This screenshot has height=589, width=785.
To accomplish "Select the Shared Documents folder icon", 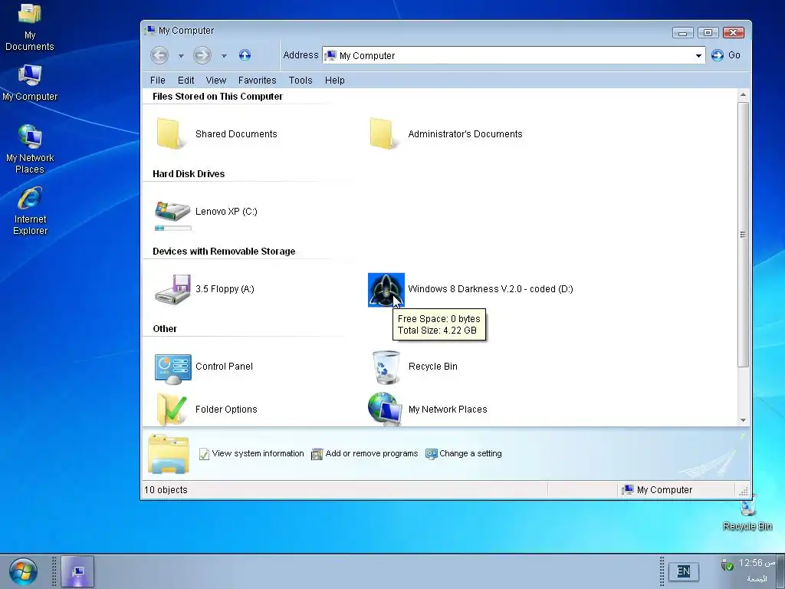I will 171,133.
